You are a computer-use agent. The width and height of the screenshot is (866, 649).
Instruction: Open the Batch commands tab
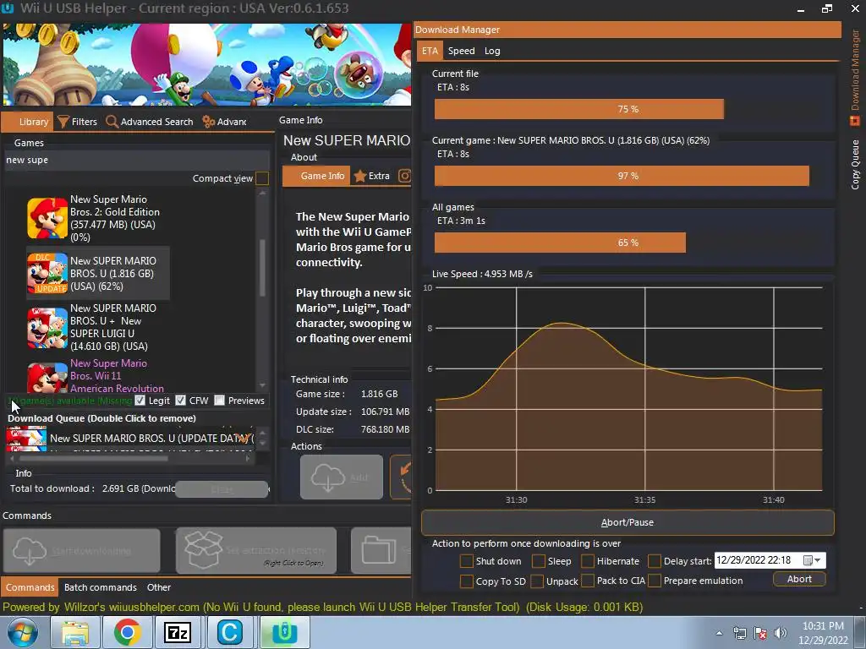(100, 587)
